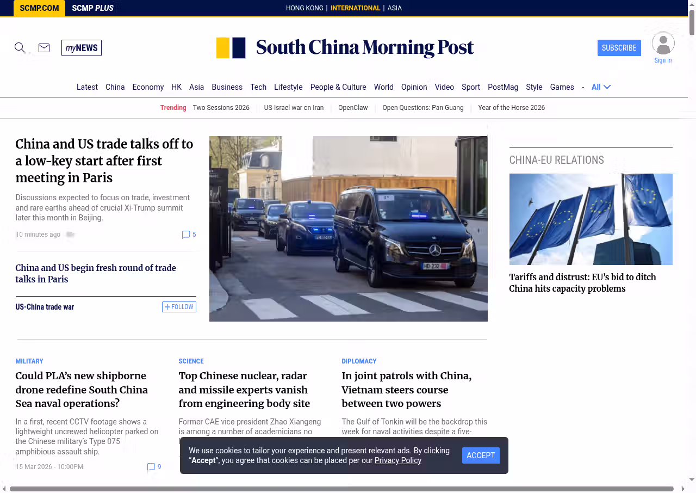This screenshot has width=696, height=493.
Task: Expand the All sections dropdown
Action: tap(601, 87)
